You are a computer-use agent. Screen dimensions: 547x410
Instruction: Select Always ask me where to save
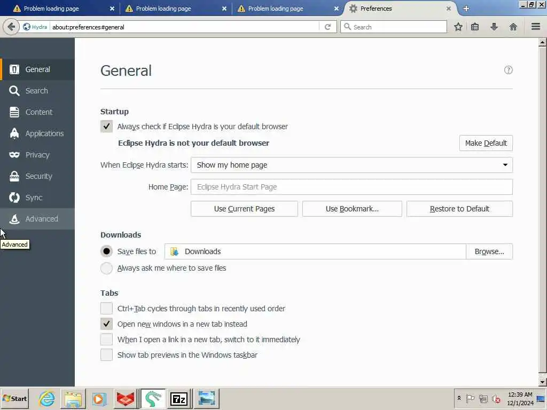click(106, 268)
